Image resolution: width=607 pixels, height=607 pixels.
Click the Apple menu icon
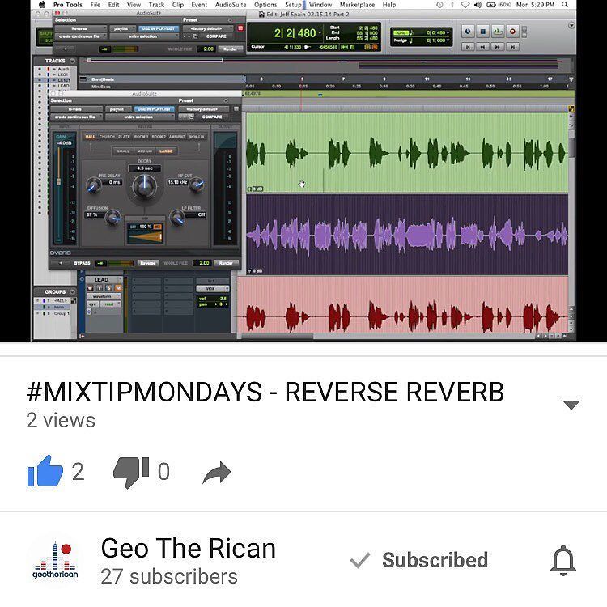click(x=42, y=5)
